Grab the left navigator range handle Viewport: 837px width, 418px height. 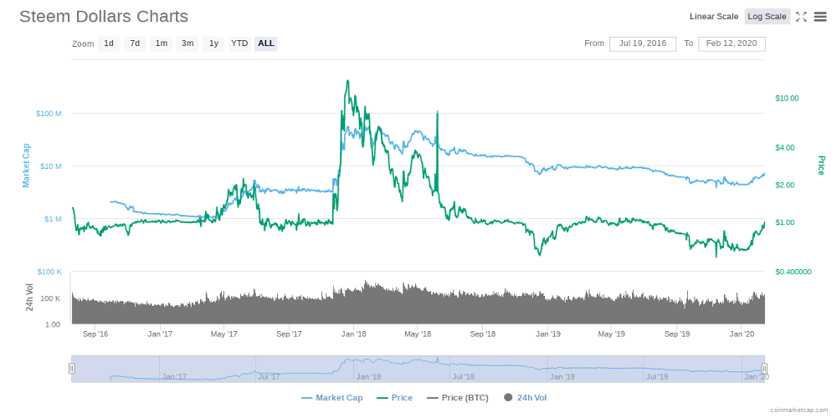tap(71, 369)
